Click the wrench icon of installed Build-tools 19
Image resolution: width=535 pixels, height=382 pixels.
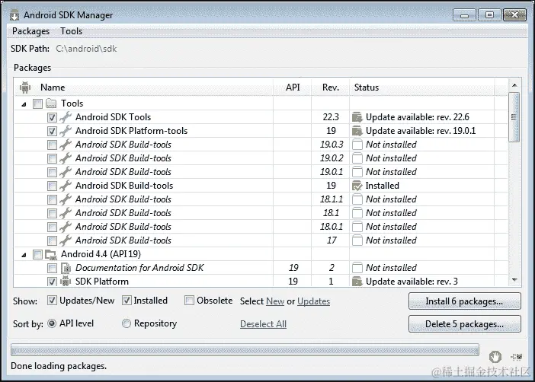coord(66,186)
